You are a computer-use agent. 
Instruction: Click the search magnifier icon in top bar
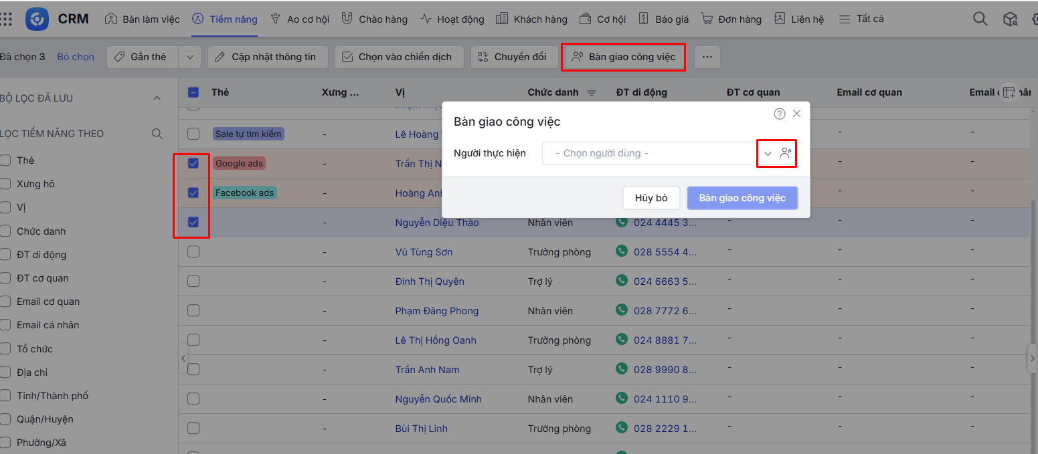(x=980, y=19)
